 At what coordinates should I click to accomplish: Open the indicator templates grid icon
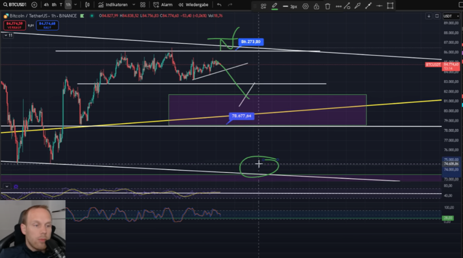(x=143, y=5)
